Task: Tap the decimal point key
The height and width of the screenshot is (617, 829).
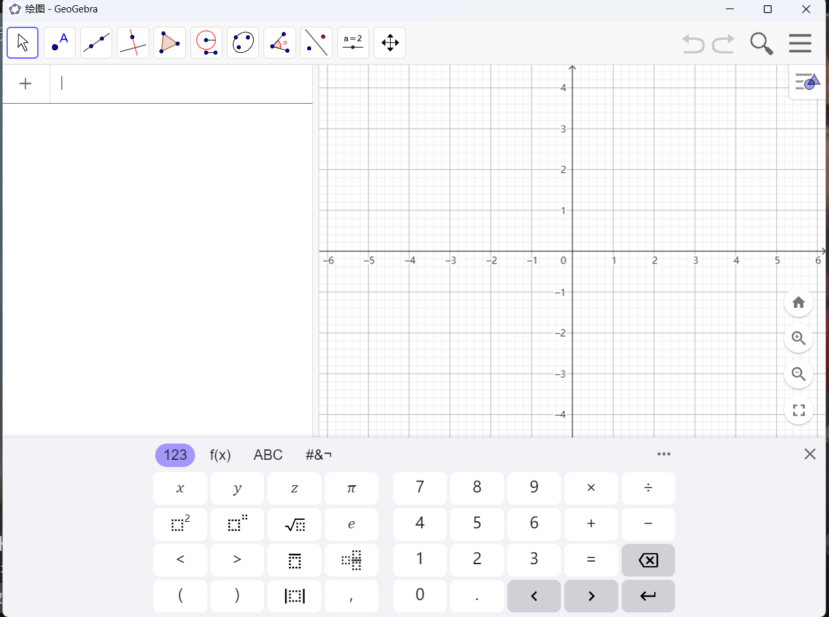Action: [477, 596]
